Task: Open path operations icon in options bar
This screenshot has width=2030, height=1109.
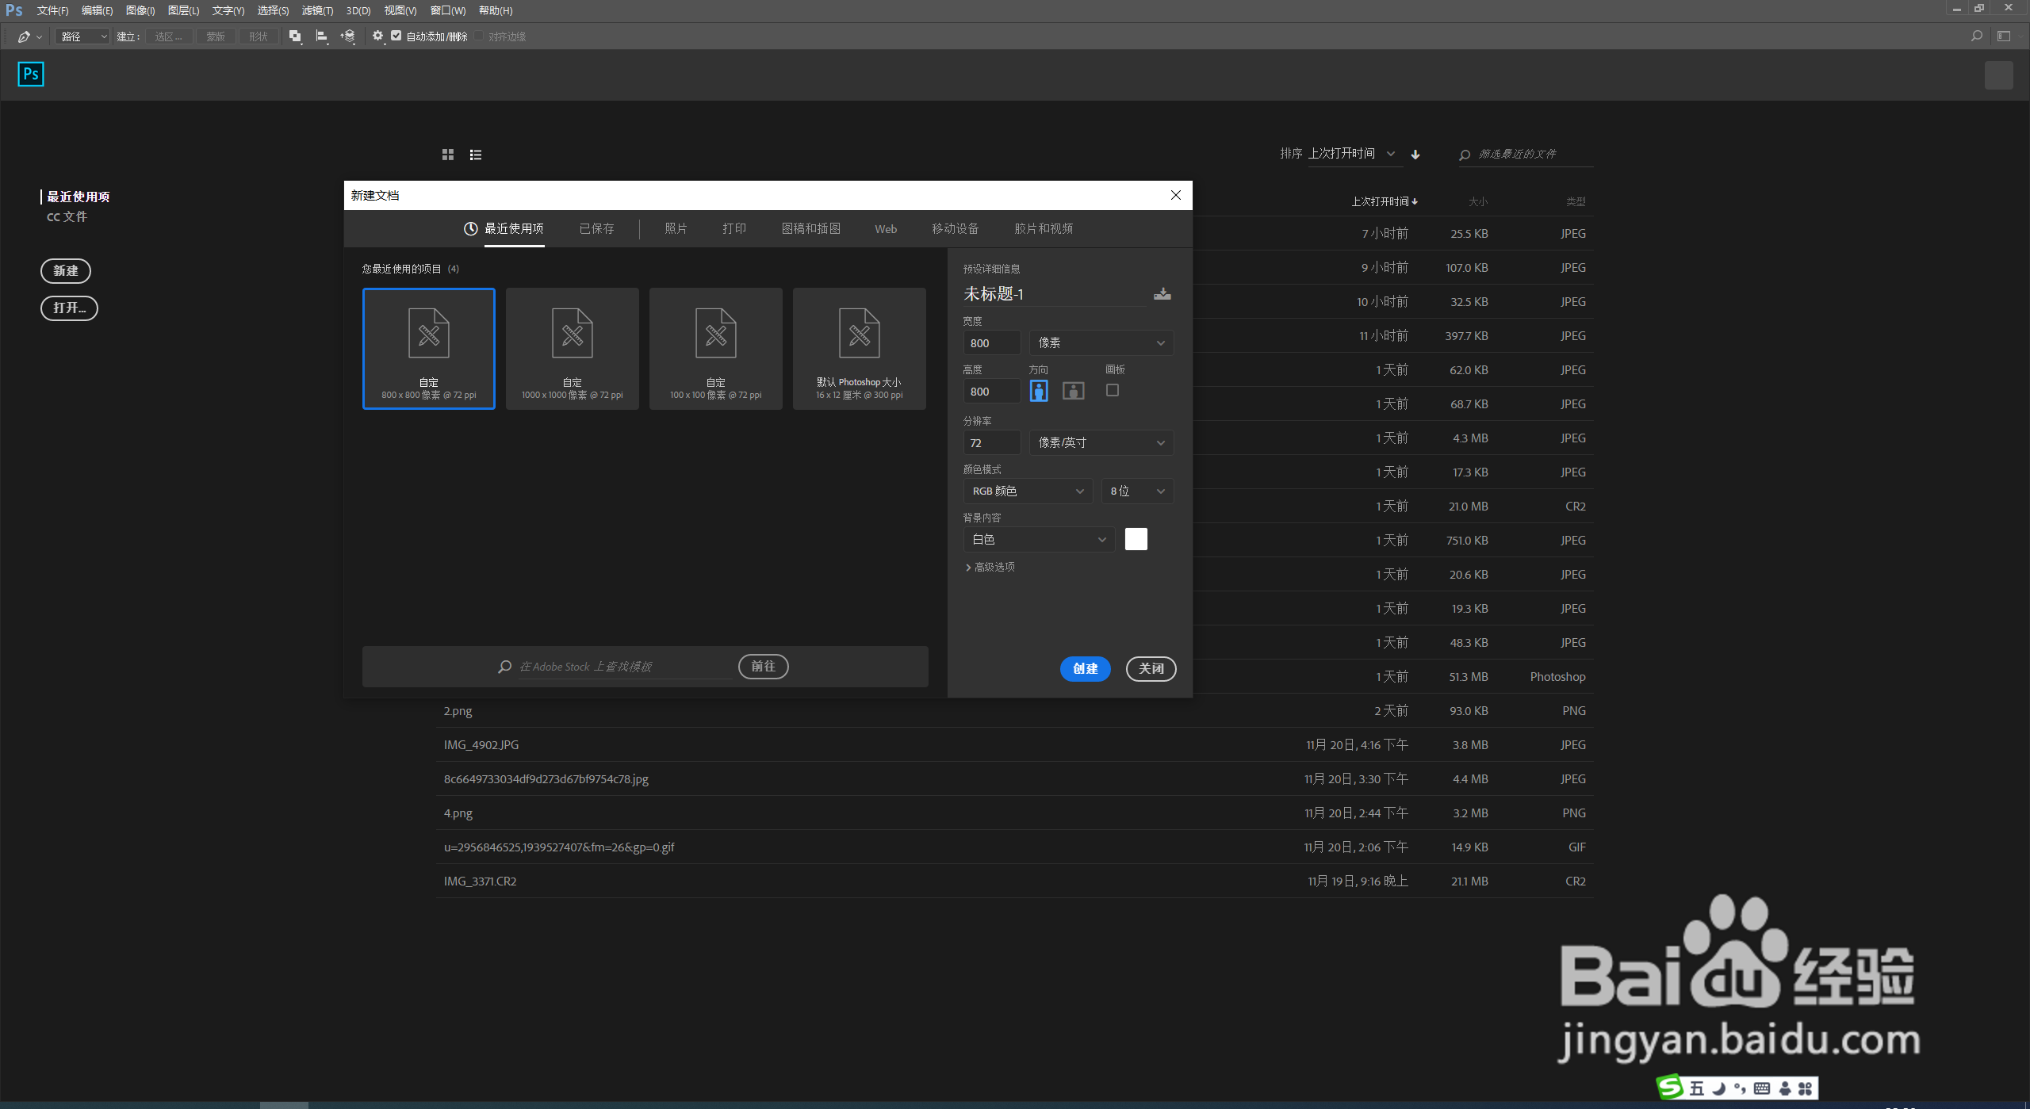Action: tap(295, 36)
